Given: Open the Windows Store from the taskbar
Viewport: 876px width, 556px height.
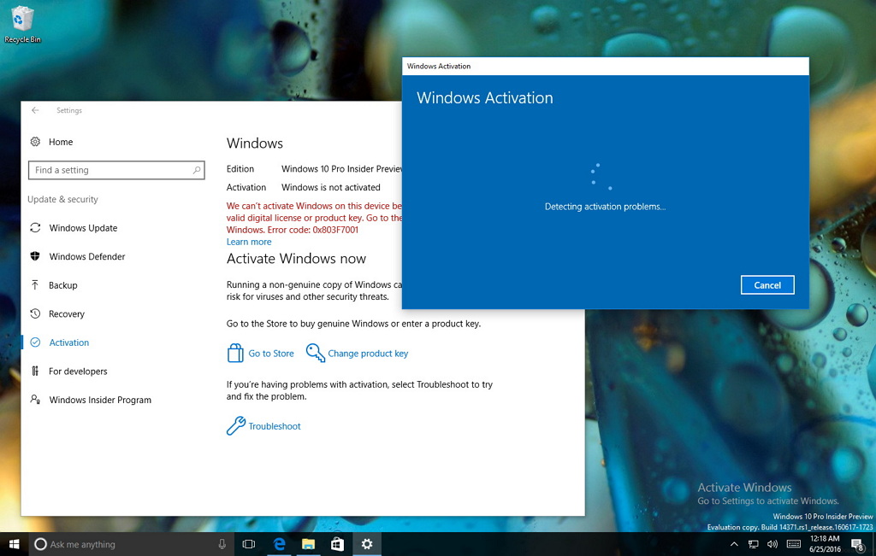Looking at the screenshot, I should click(337, 543).
